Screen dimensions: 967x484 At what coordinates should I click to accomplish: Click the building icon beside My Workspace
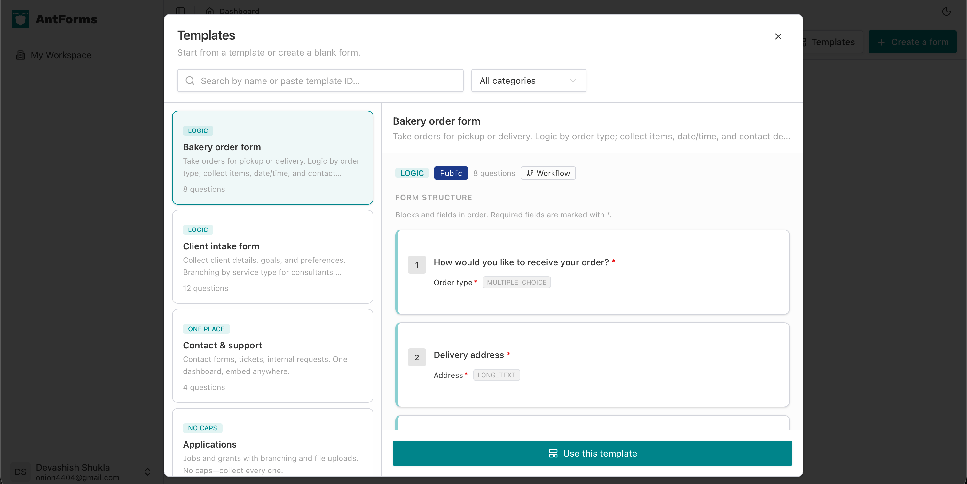21,55
